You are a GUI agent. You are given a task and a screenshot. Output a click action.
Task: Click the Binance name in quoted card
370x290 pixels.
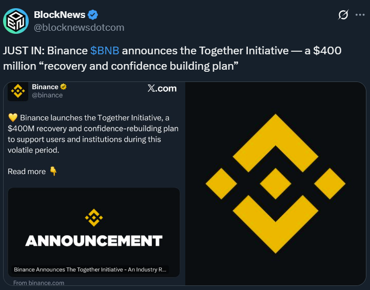(x=45, y=87)
